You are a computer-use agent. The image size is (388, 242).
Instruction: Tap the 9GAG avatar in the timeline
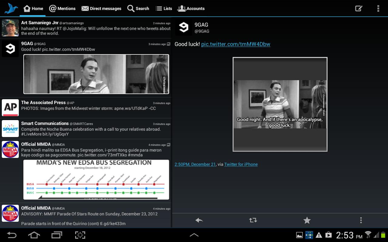click(x=10, y=49)
